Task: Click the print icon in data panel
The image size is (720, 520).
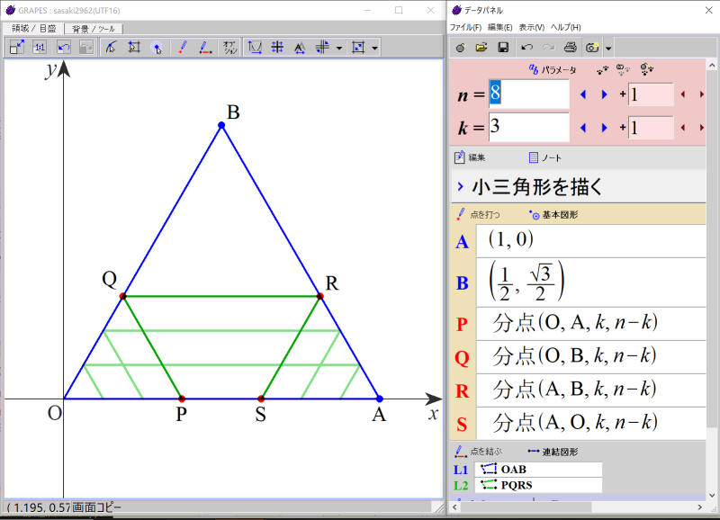Action: click(570, 47)
